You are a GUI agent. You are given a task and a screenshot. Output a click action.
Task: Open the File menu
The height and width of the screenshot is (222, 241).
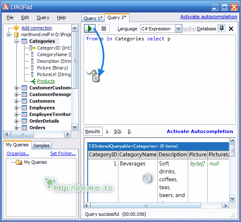(10, 18)
